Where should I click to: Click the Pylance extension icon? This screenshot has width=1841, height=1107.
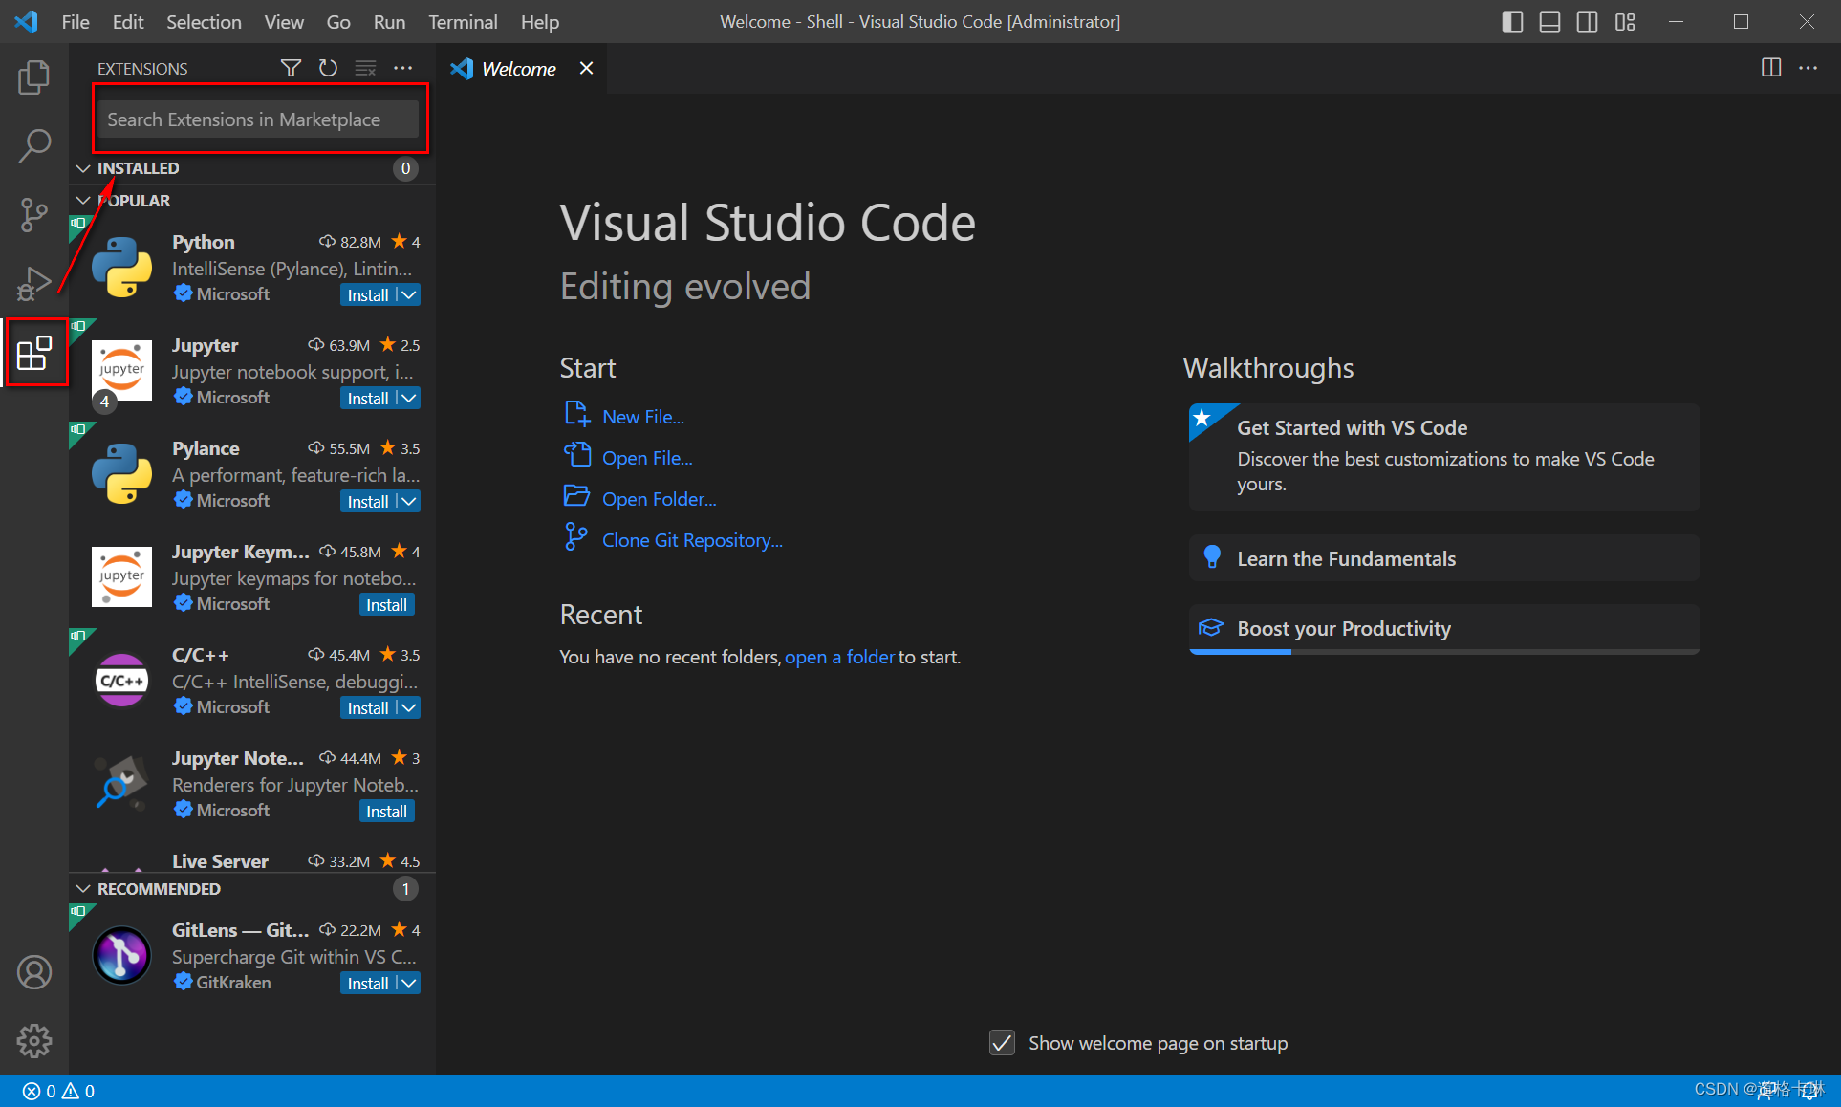click(121, 474)
